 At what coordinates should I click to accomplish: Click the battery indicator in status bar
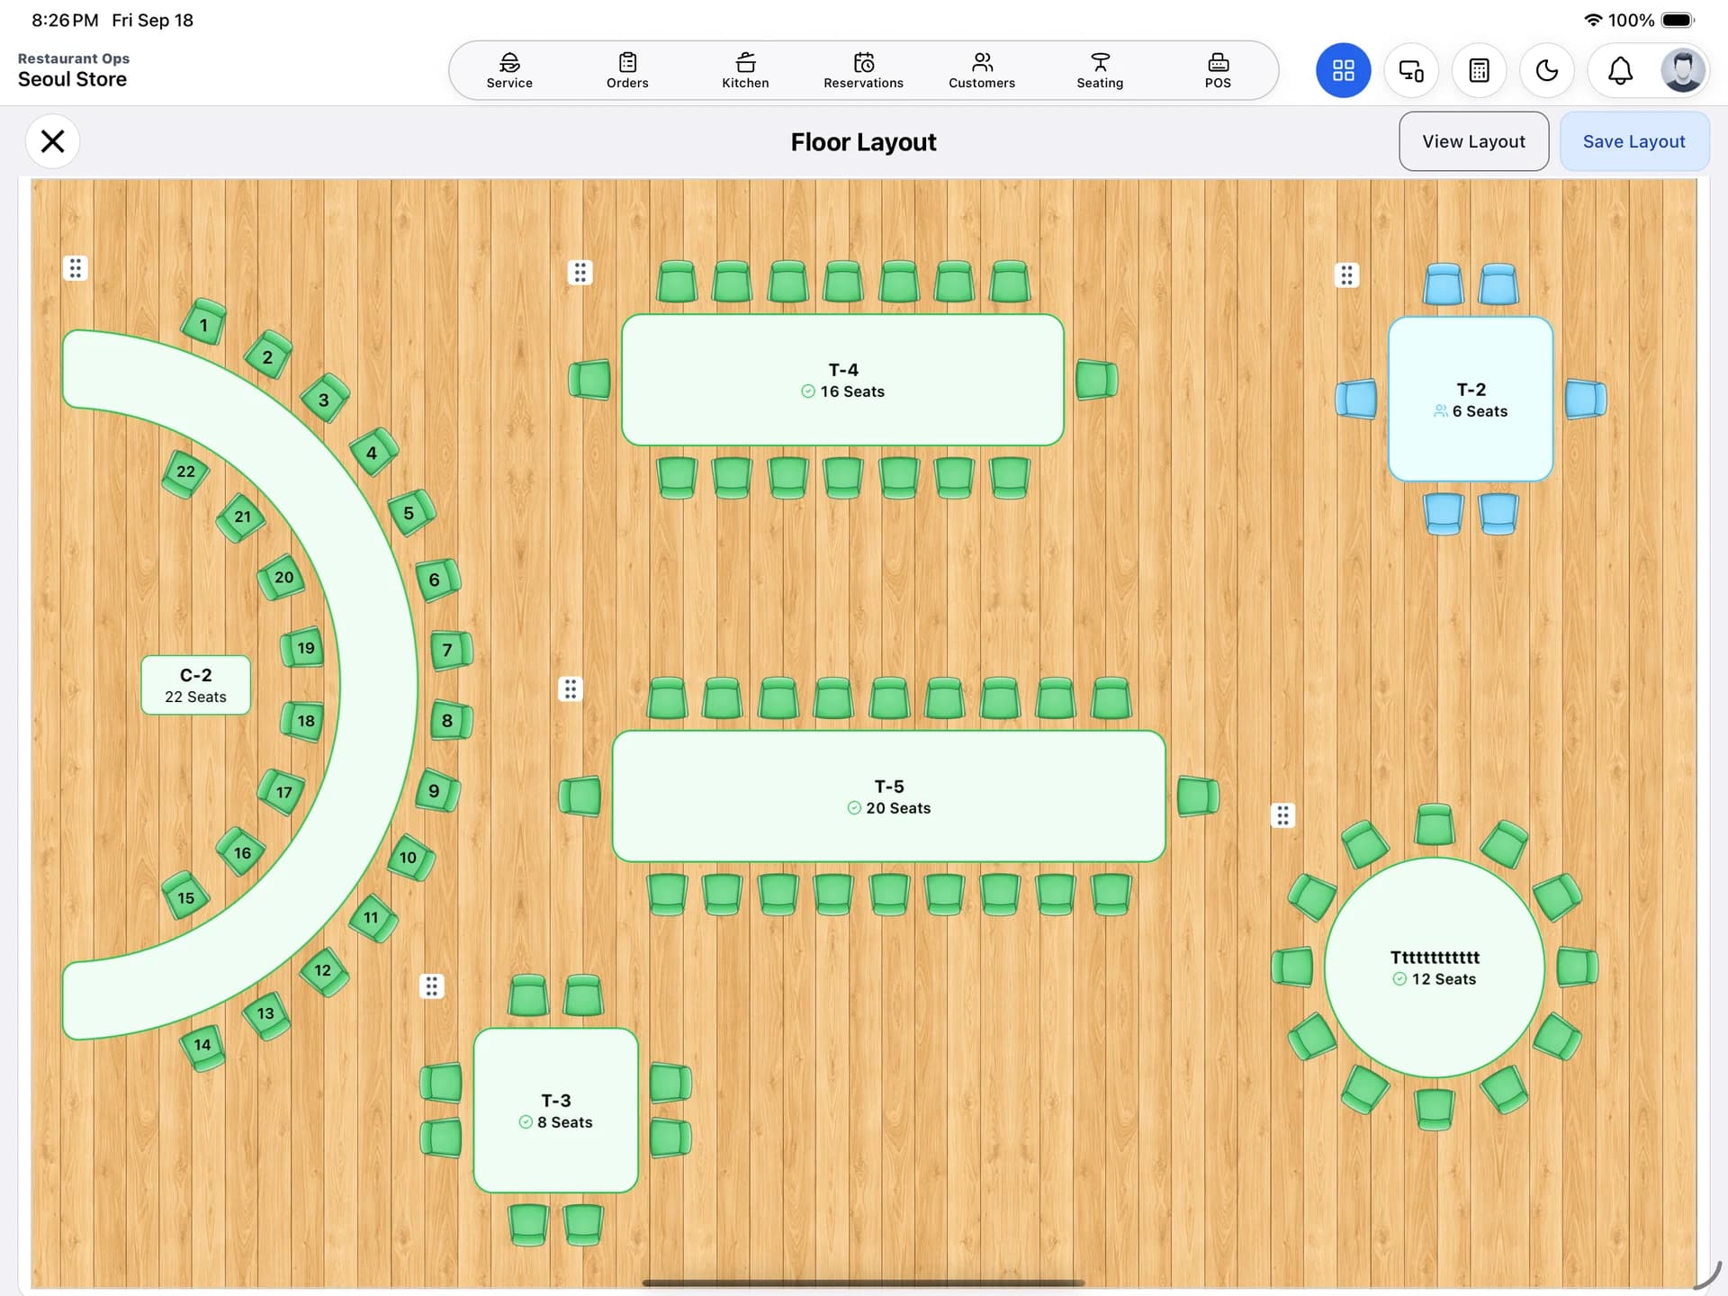coord(1678,20)
